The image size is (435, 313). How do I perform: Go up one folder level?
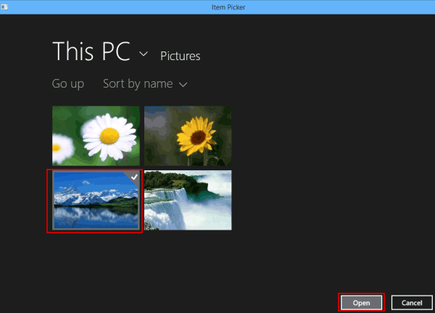[68, 83]
